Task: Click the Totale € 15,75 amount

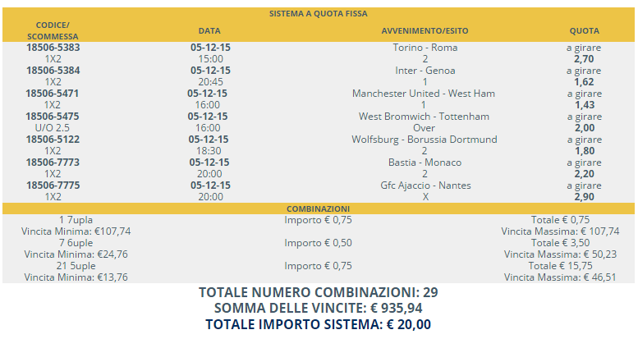Action: coord(560,266)
